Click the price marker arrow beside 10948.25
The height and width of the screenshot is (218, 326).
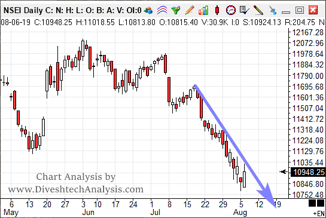point(284,171)
